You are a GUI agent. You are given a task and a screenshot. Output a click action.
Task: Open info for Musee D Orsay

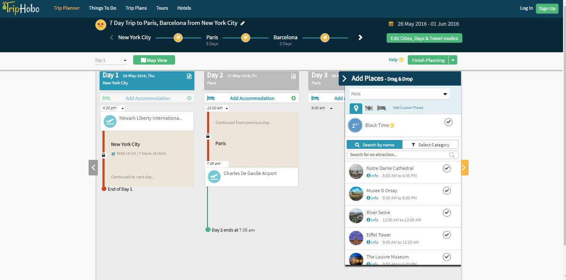372,198
